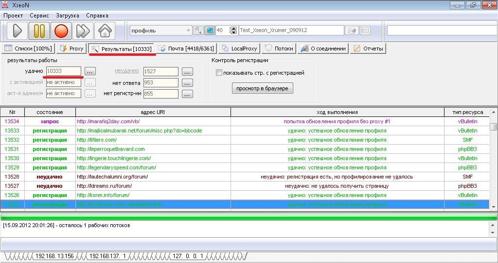
Task: Click the ellipsis button next to неудачно 1527
Action: coord(187,72)
